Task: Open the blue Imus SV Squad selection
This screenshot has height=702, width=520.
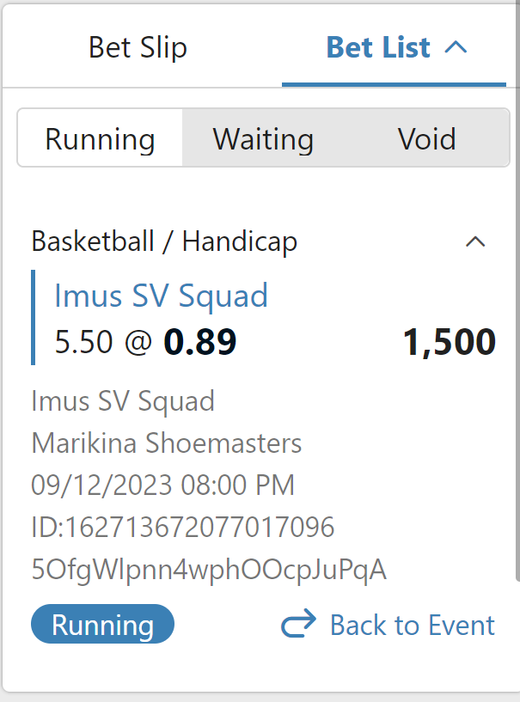Action: pos(161,296)
